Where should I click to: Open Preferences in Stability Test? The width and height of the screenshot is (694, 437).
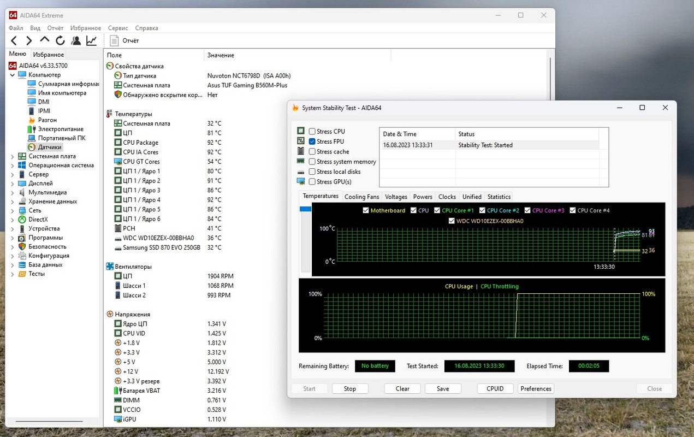[x=536, y=389]
